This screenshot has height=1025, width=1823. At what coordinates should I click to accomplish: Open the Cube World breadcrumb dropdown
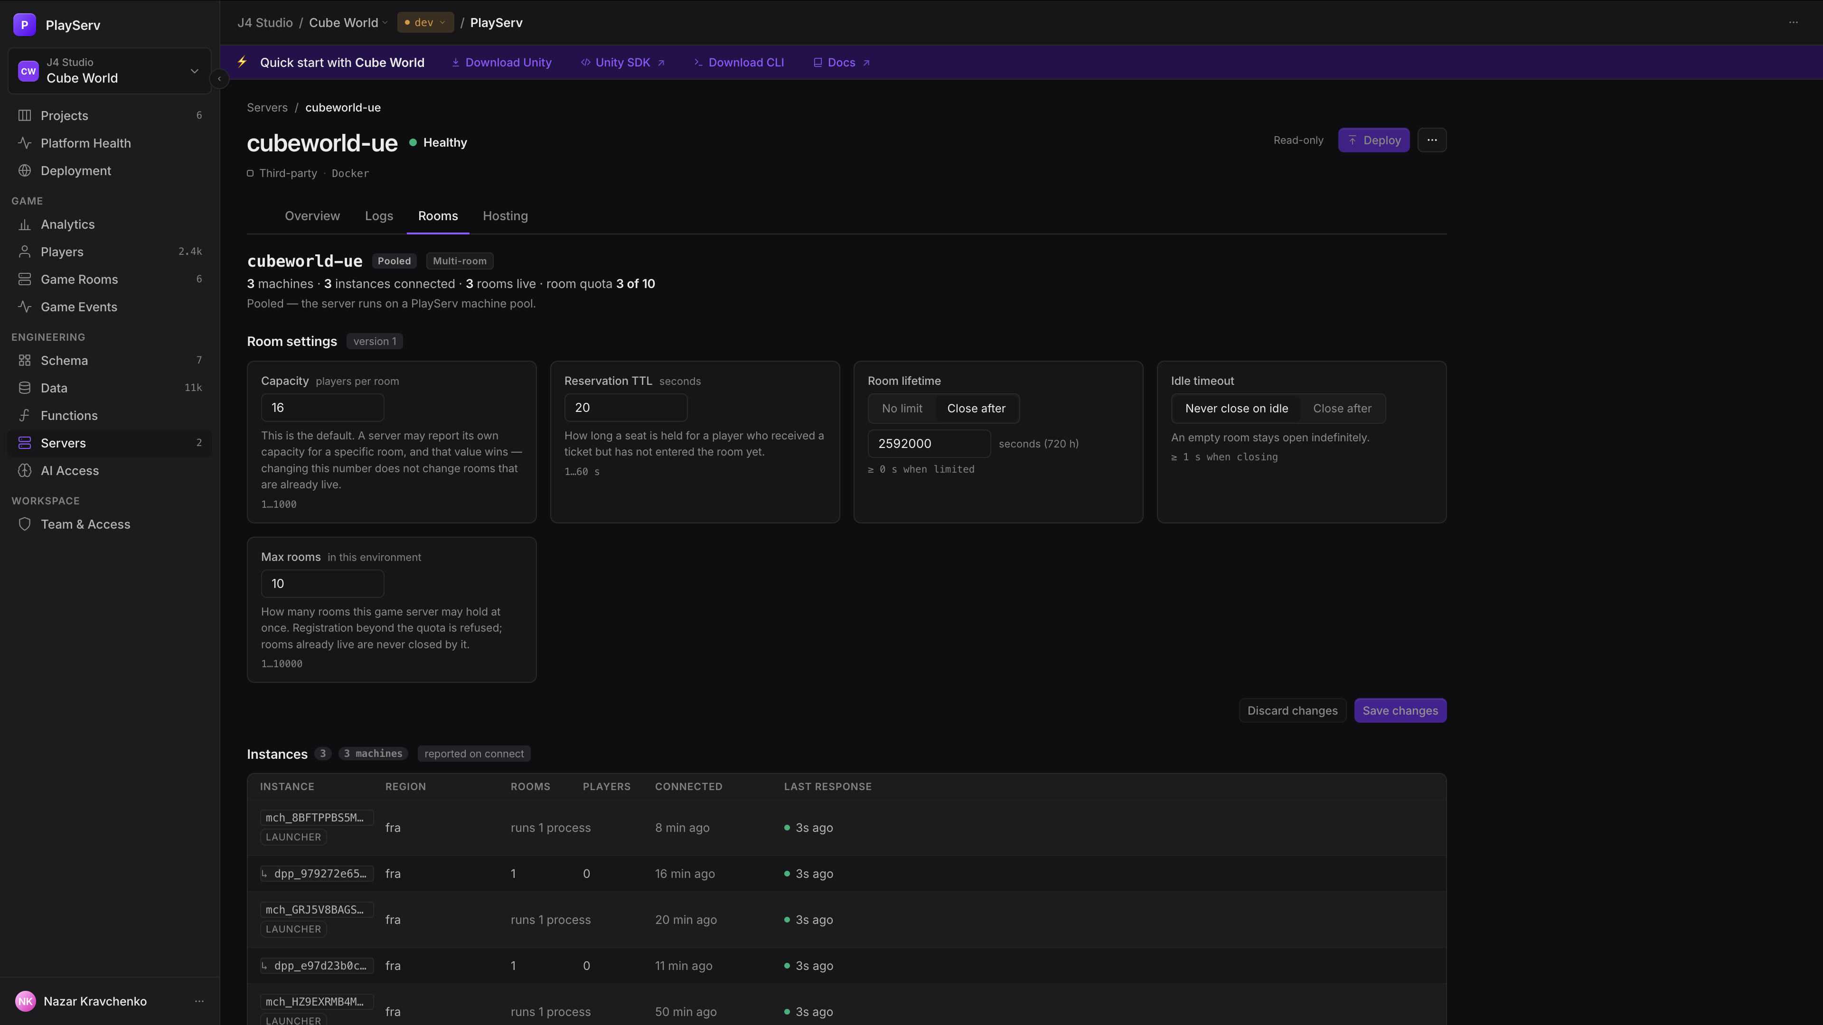point(348,23)
